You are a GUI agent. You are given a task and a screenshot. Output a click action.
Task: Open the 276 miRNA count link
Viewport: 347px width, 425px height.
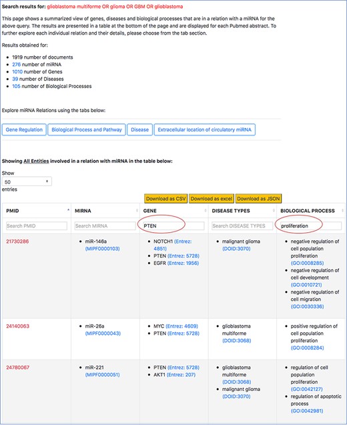(16, 65)
